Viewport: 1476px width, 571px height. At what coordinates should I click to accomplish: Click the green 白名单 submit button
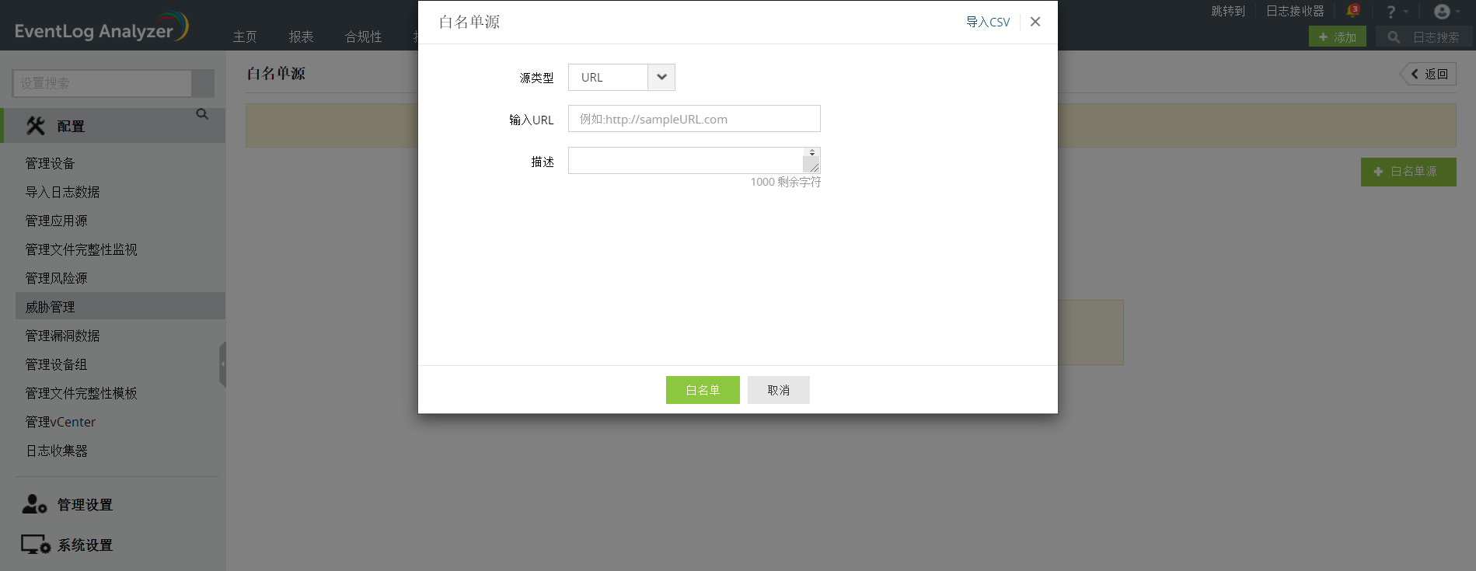pos(703,390)
